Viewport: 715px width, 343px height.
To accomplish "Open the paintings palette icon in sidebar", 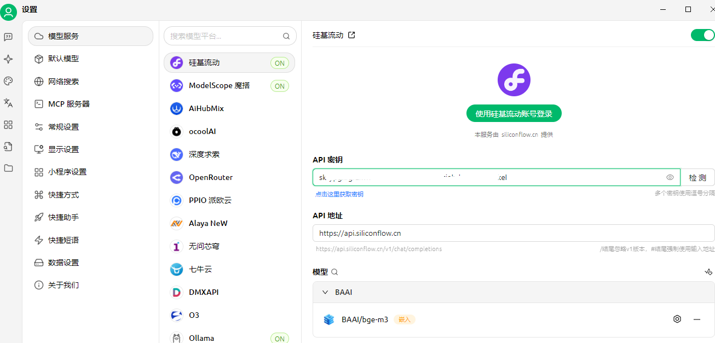I will click(8, 81).
